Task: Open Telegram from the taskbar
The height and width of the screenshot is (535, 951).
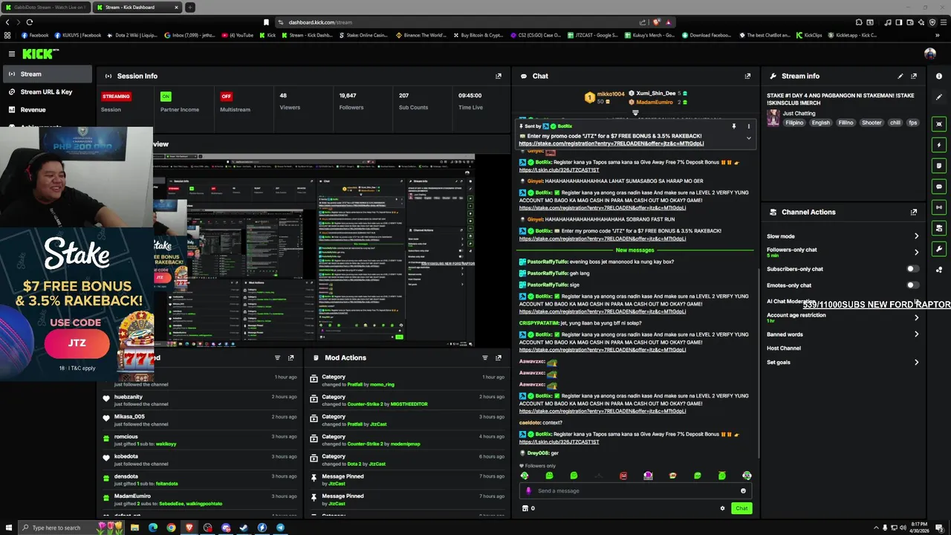Action: pyautogui.click(x=280, y=528)
